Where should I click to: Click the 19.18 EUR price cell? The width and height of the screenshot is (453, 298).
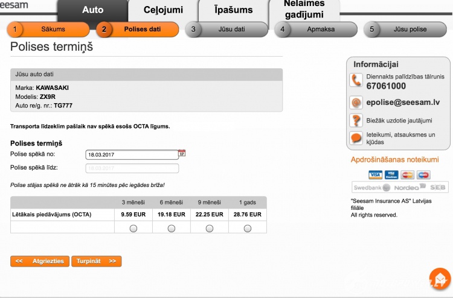(172, 215)
